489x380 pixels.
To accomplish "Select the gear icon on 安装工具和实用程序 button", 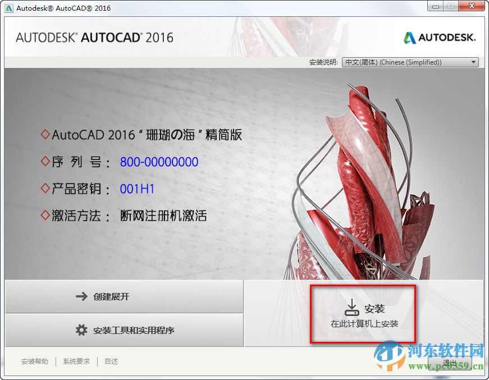I will pos(80,331).
